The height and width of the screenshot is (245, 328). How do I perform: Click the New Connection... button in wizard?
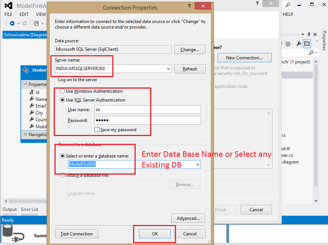pos(244,58)
